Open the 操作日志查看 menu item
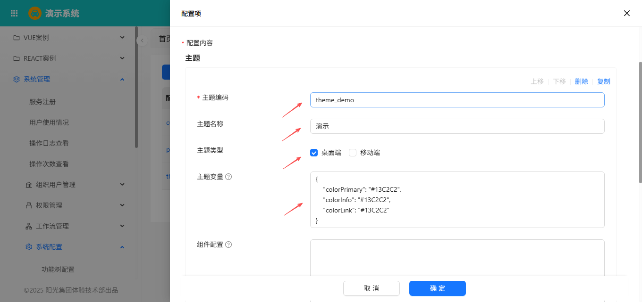Viewport: 642px width, 302px height. (x=49, y=143)
